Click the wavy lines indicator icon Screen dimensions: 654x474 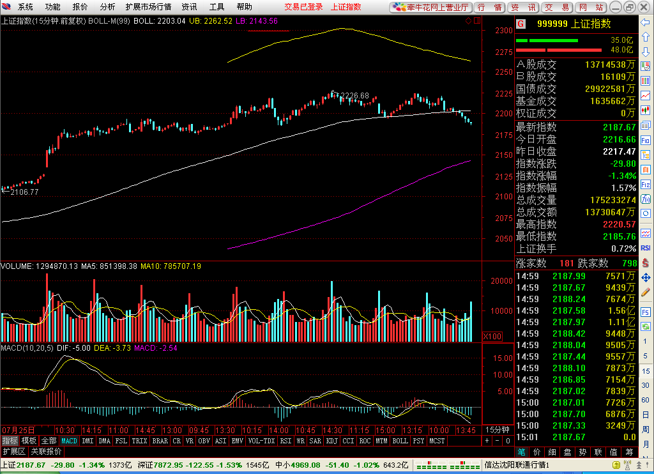(x=646, y=233)
